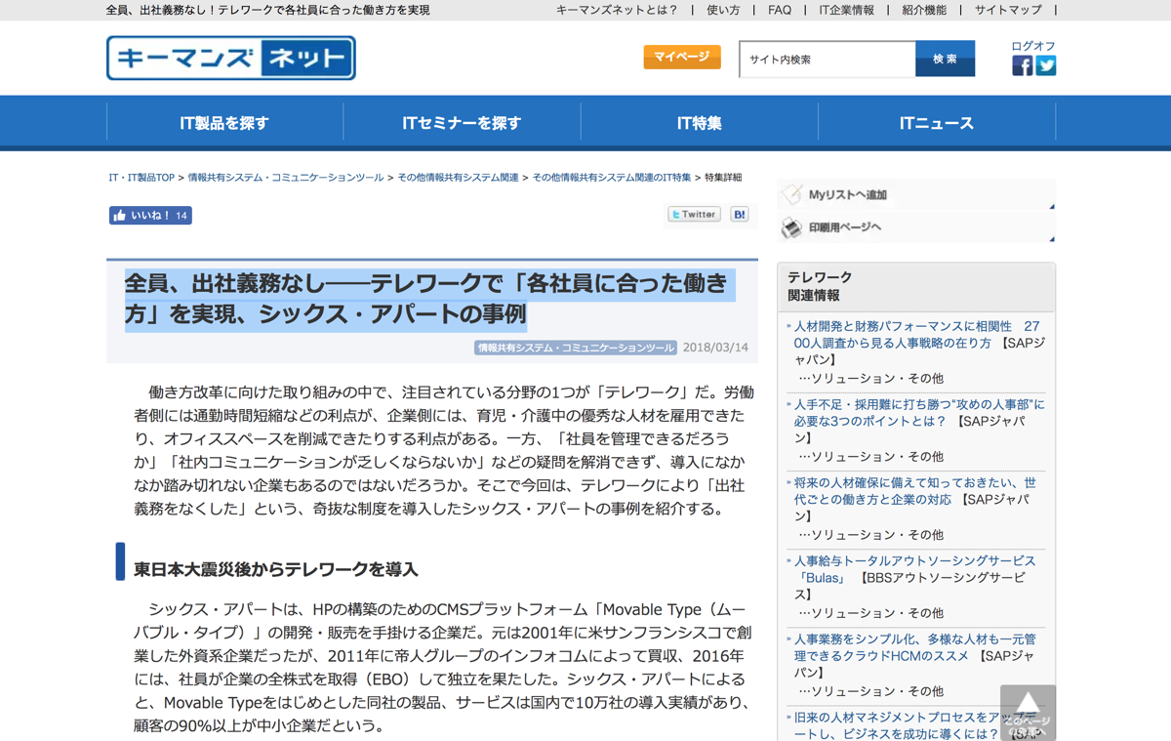Click その他情報共有システム関連 breadcrumb

tap(458, 178)
